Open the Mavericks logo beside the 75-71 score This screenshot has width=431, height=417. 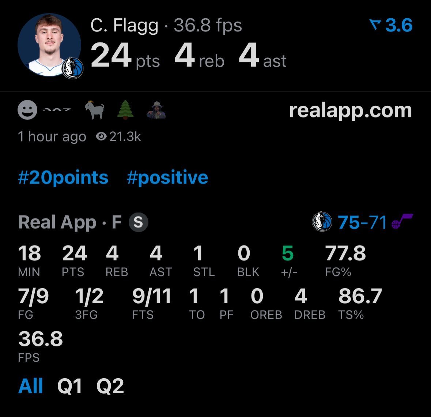(x=322, y=221)
